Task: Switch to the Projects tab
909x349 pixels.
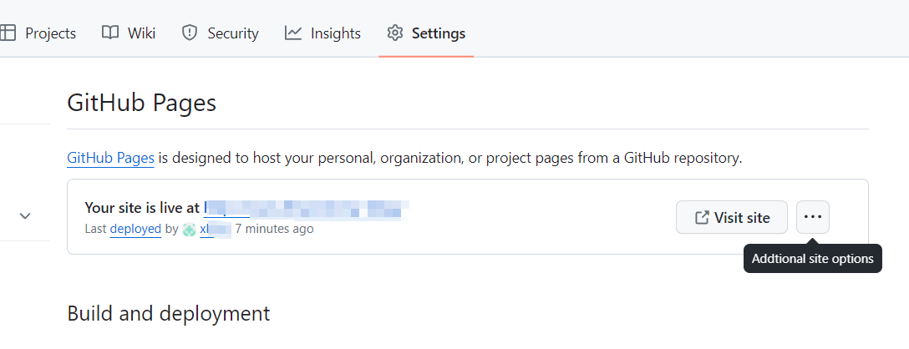Action: [x=50, y=33]
